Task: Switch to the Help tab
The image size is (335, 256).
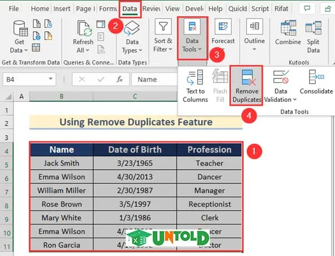Action: pos(215,8)
